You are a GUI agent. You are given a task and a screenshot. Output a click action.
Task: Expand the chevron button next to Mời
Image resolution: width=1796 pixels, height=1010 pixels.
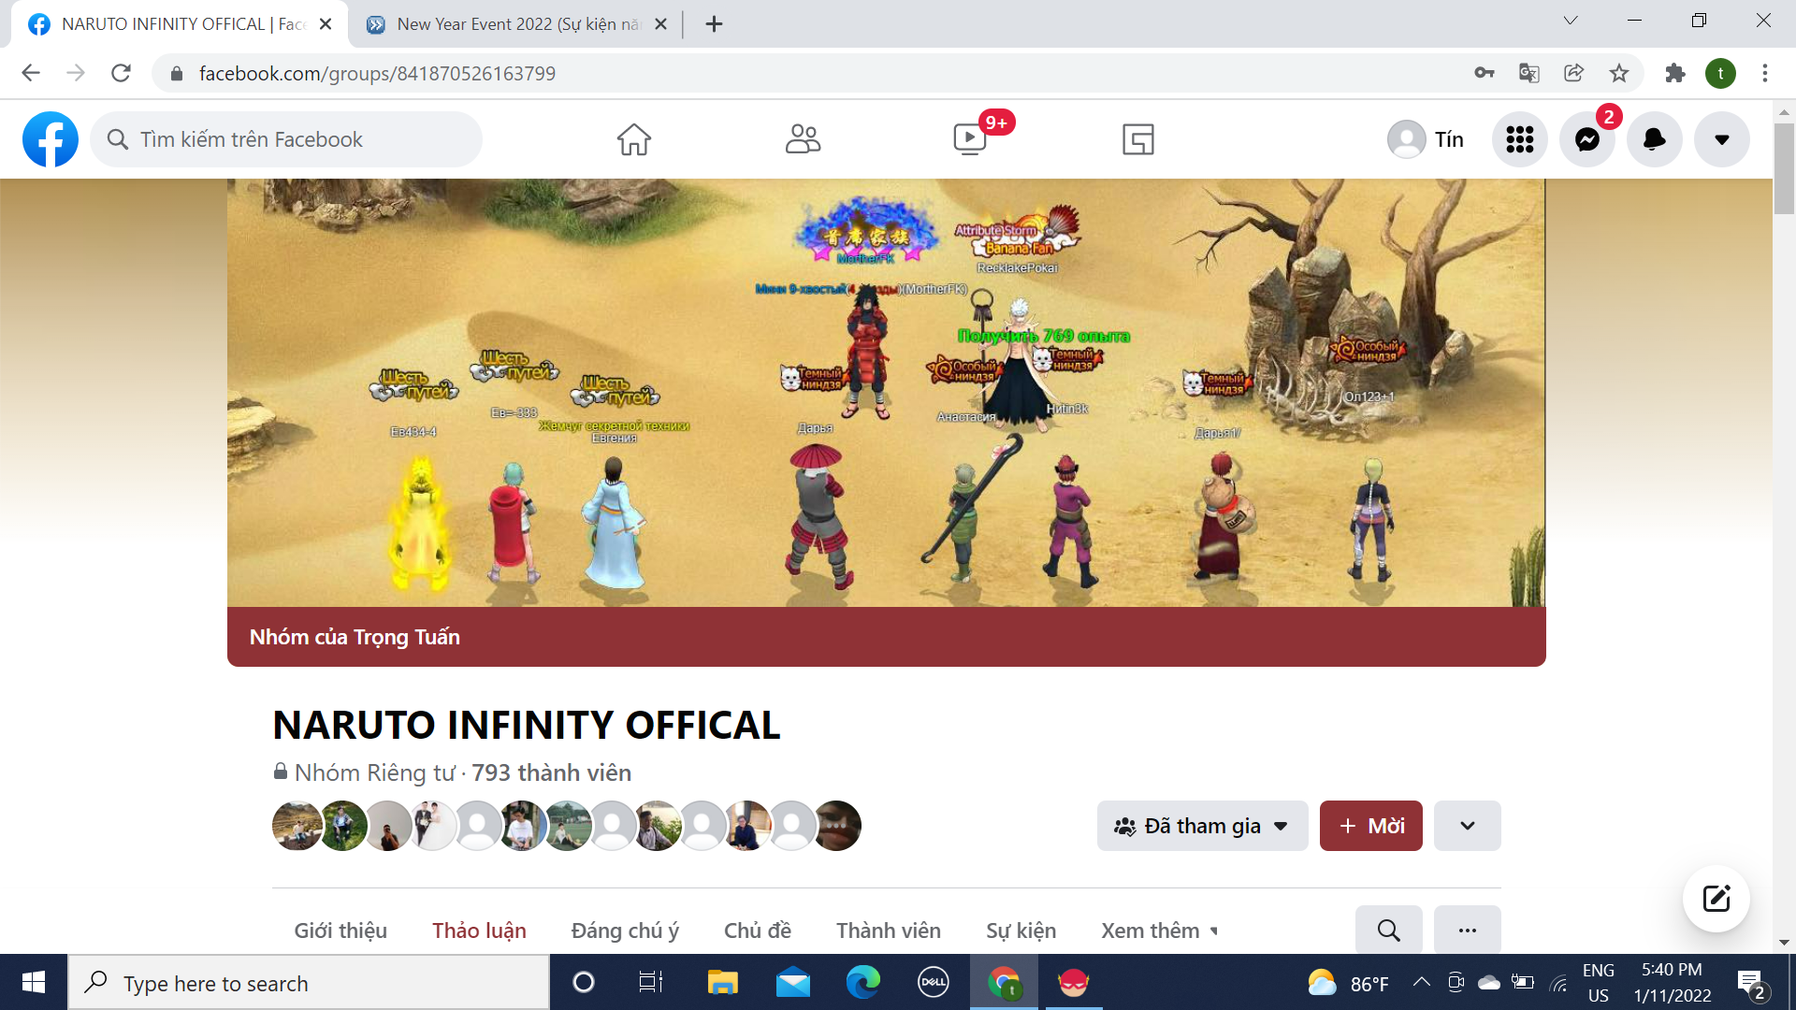click(x=1468, y=826)
